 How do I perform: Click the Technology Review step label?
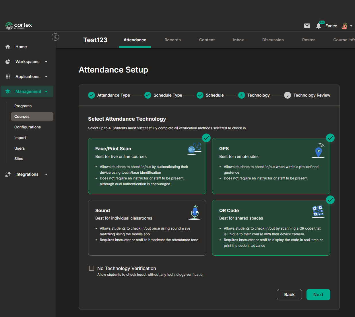click(312, 95)
